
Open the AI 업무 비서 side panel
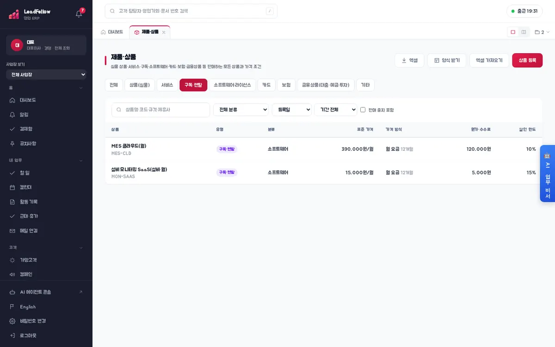[x=548, y=173]
